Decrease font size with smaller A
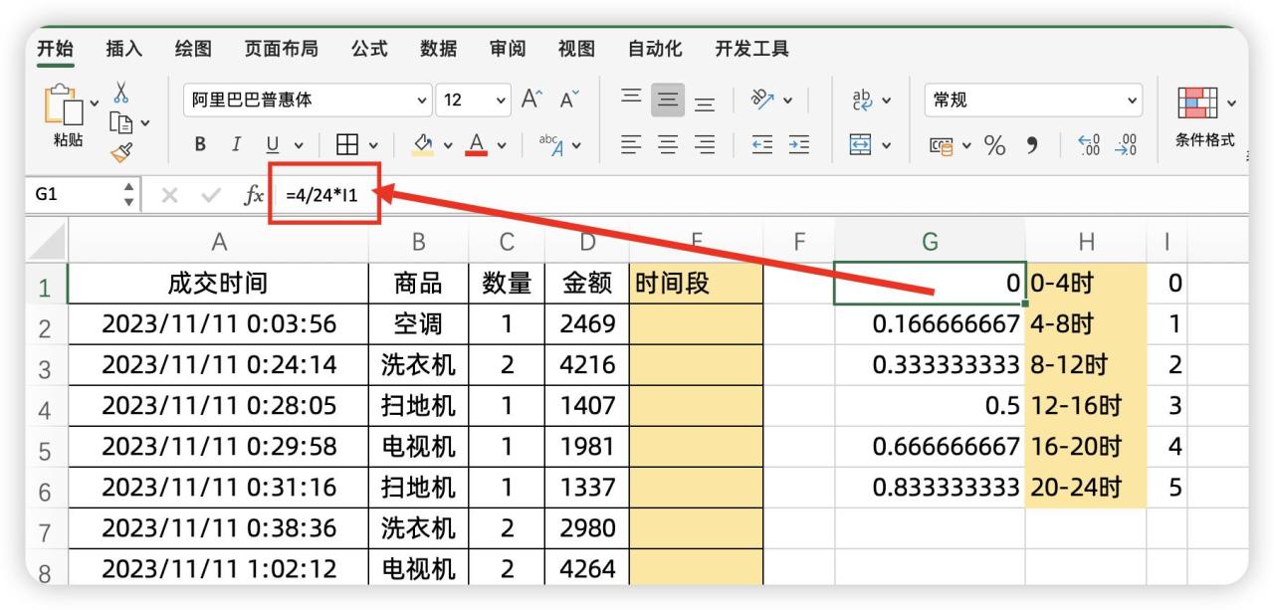 569,100
